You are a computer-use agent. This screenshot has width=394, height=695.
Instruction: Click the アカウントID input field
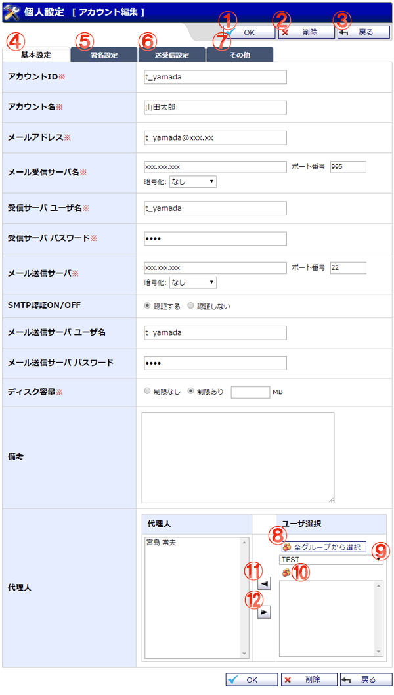[x=215, y=77]
